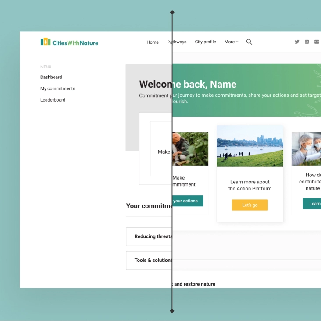Screen dimensions: 321x321
Task: Open My commitments in sidebar
Action: (x=57, y=88)
